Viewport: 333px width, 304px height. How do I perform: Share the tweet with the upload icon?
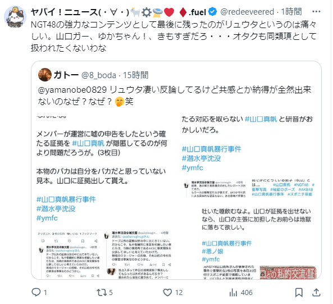[x=316, y=292]
